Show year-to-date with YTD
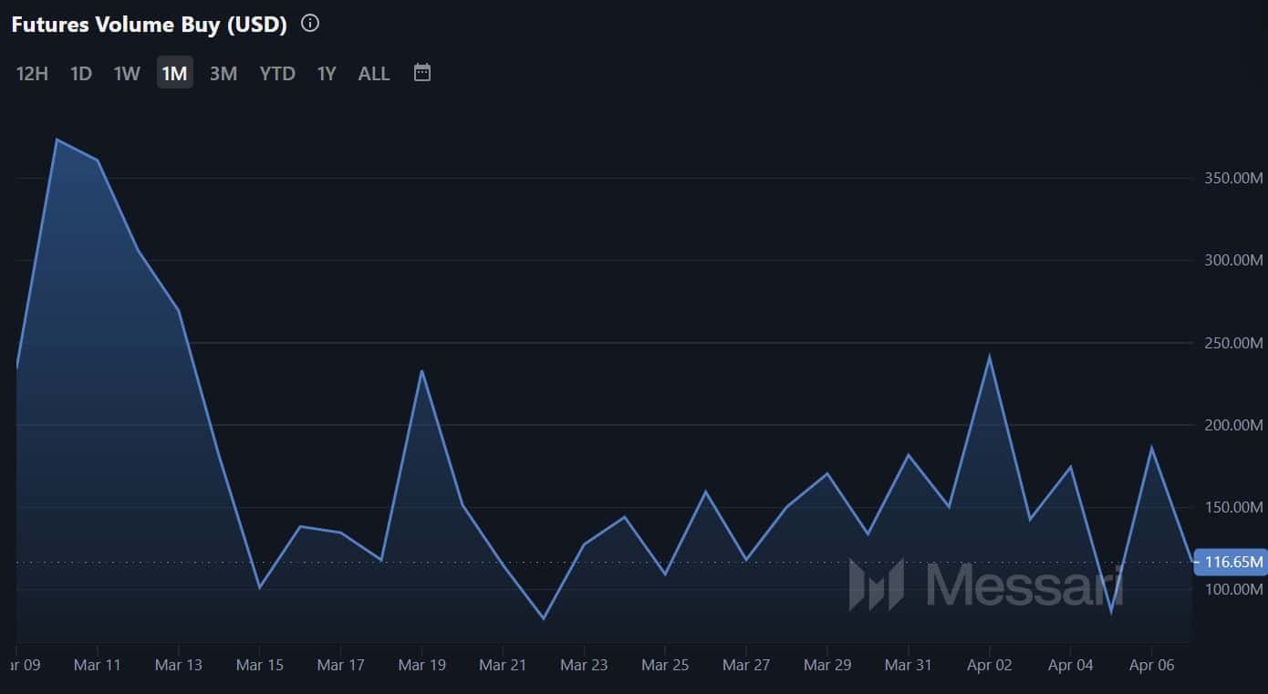1268x694 pixels. (x=277, y=74)
